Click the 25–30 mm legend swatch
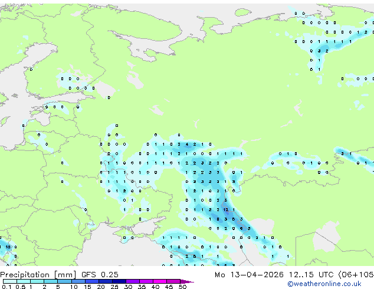This screenshot has width=374, height=289. (119, 281)
